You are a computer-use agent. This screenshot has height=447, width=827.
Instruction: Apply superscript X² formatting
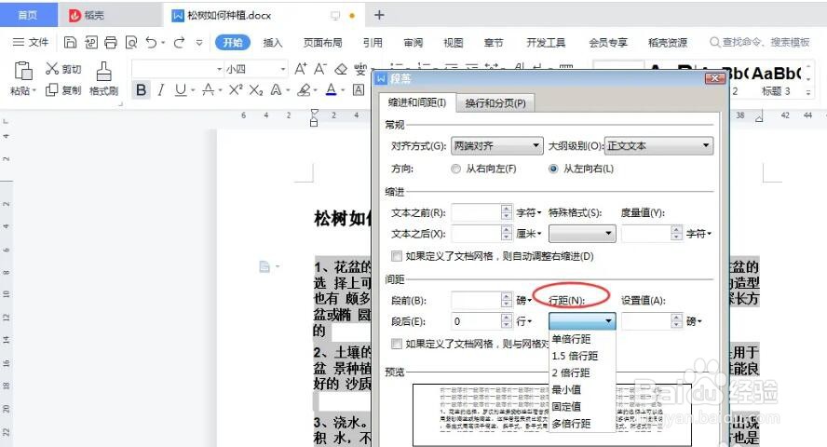[x=236, y=90]
